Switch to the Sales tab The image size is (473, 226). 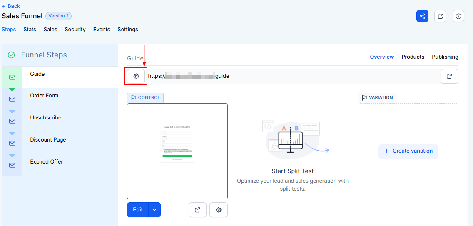tap(50, 30)
